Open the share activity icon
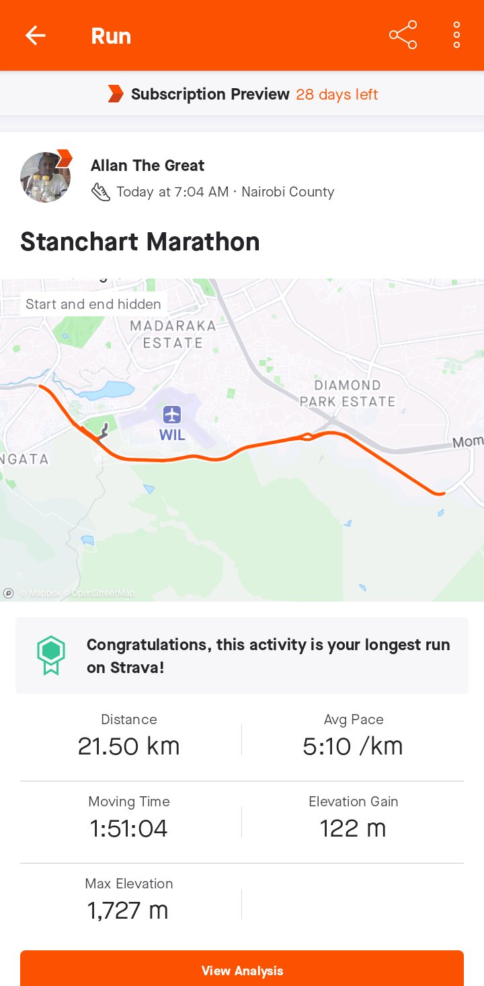The image size is (484, 986). pos(403,35)
